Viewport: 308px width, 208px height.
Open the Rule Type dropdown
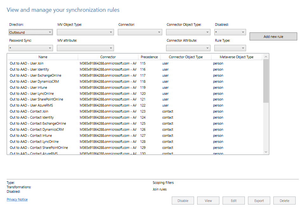pos(230,48)
